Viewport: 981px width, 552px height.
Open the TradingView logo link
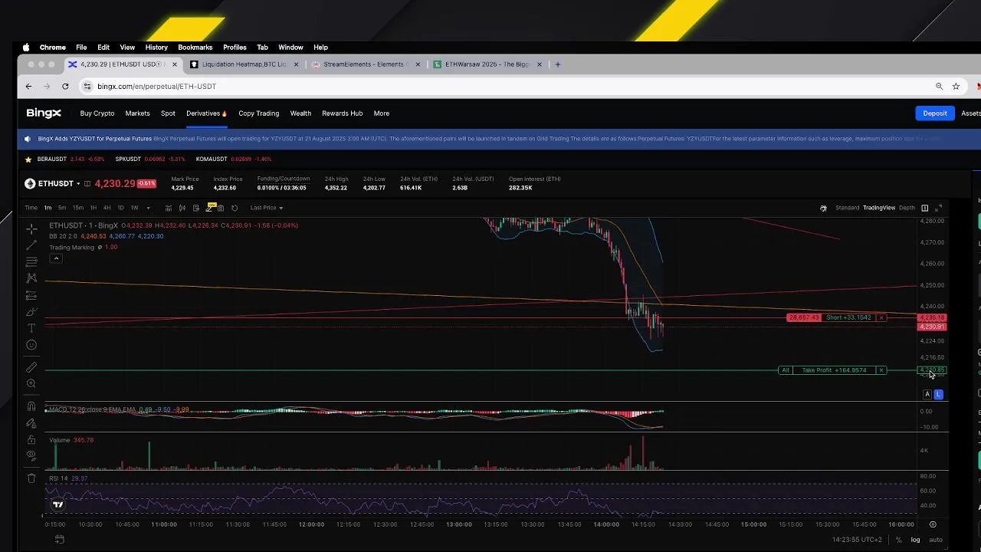(x=58, y=504)
